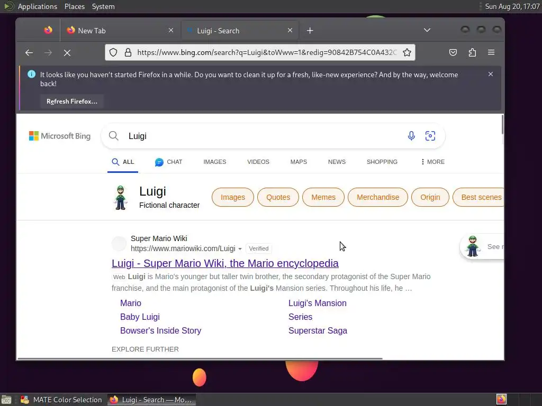Image resolution: width=542 pixels, height=406 pixels.
Task: Close the Luigi - Search tab
Action: tap(290, 30)
